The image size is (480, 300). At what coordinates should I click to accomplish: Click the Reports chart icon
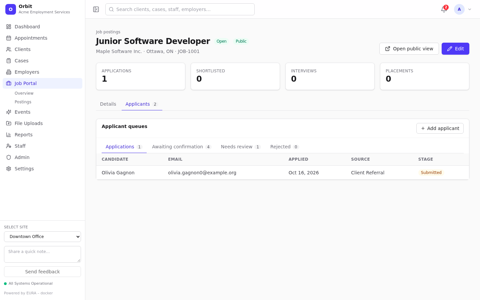(x=9, y=135)
